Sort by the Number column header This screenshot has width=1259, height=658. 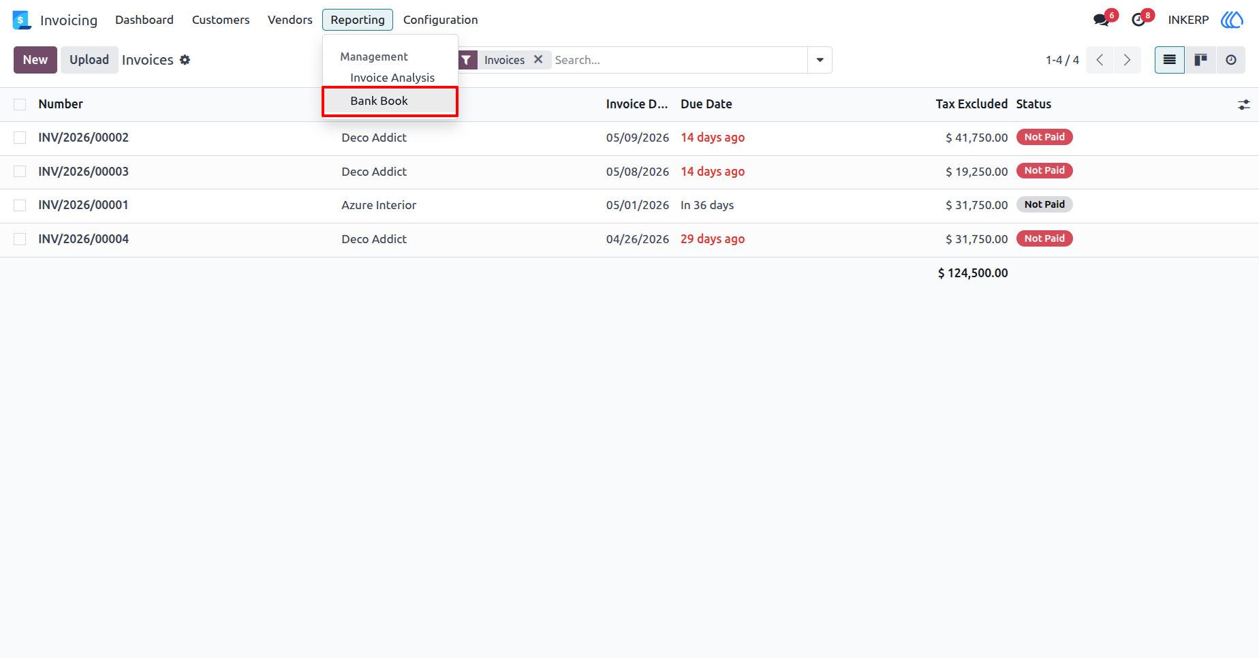61,104
